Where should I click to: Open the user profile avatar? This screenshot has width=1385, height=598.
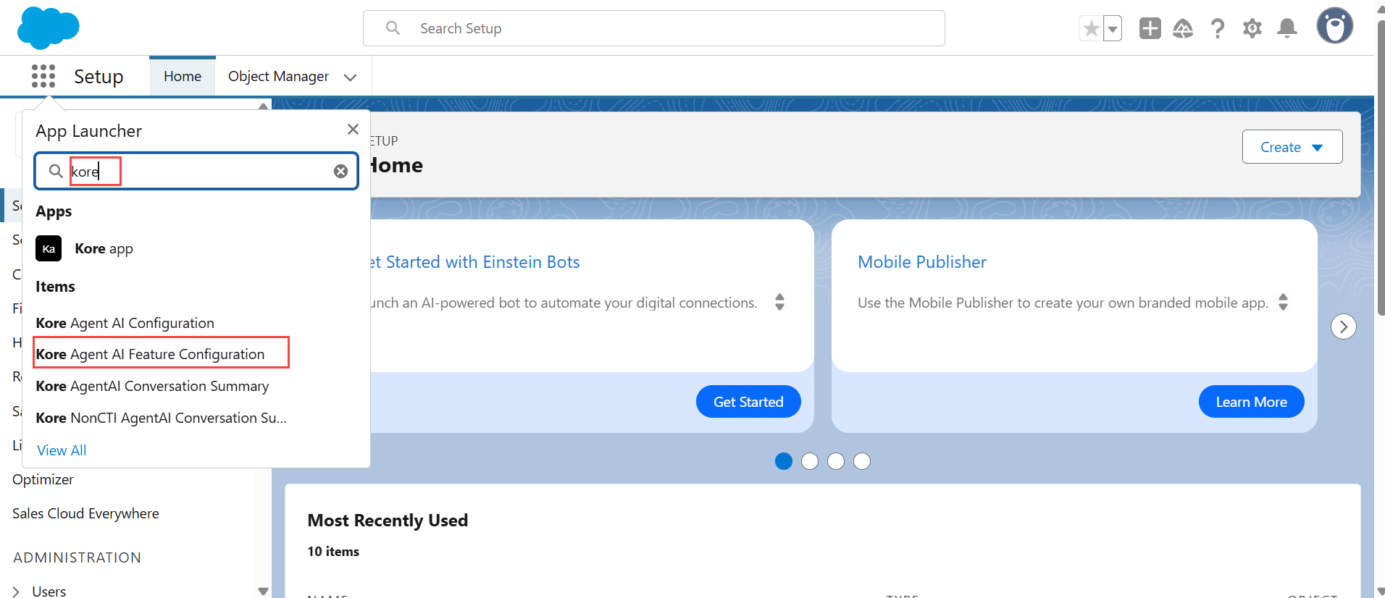[1334, 27]
